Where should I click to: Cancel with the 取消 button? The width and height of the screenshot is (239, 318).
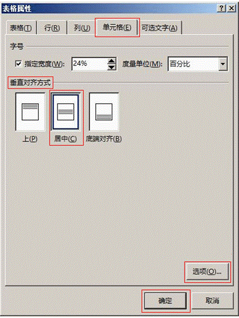tap(212, 301)
